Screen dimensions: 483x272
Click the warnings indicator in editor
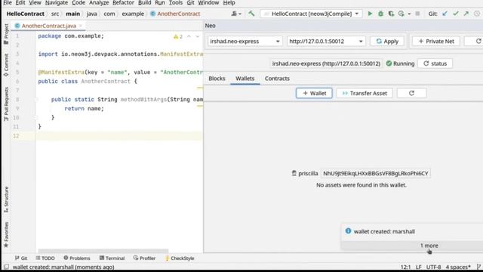click(178, 36)
